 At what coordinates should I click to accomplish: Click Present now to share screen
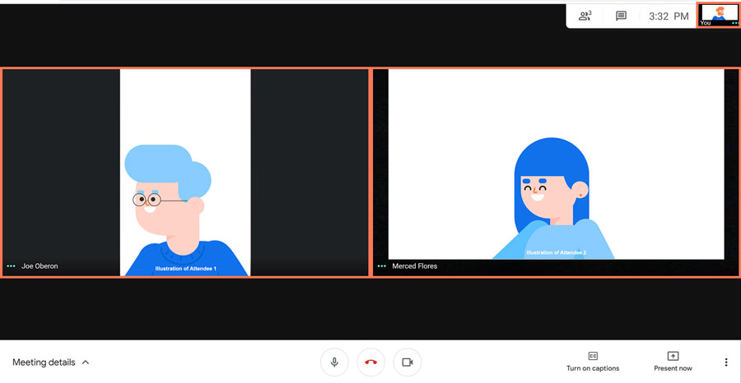click(x=673, y=362)
